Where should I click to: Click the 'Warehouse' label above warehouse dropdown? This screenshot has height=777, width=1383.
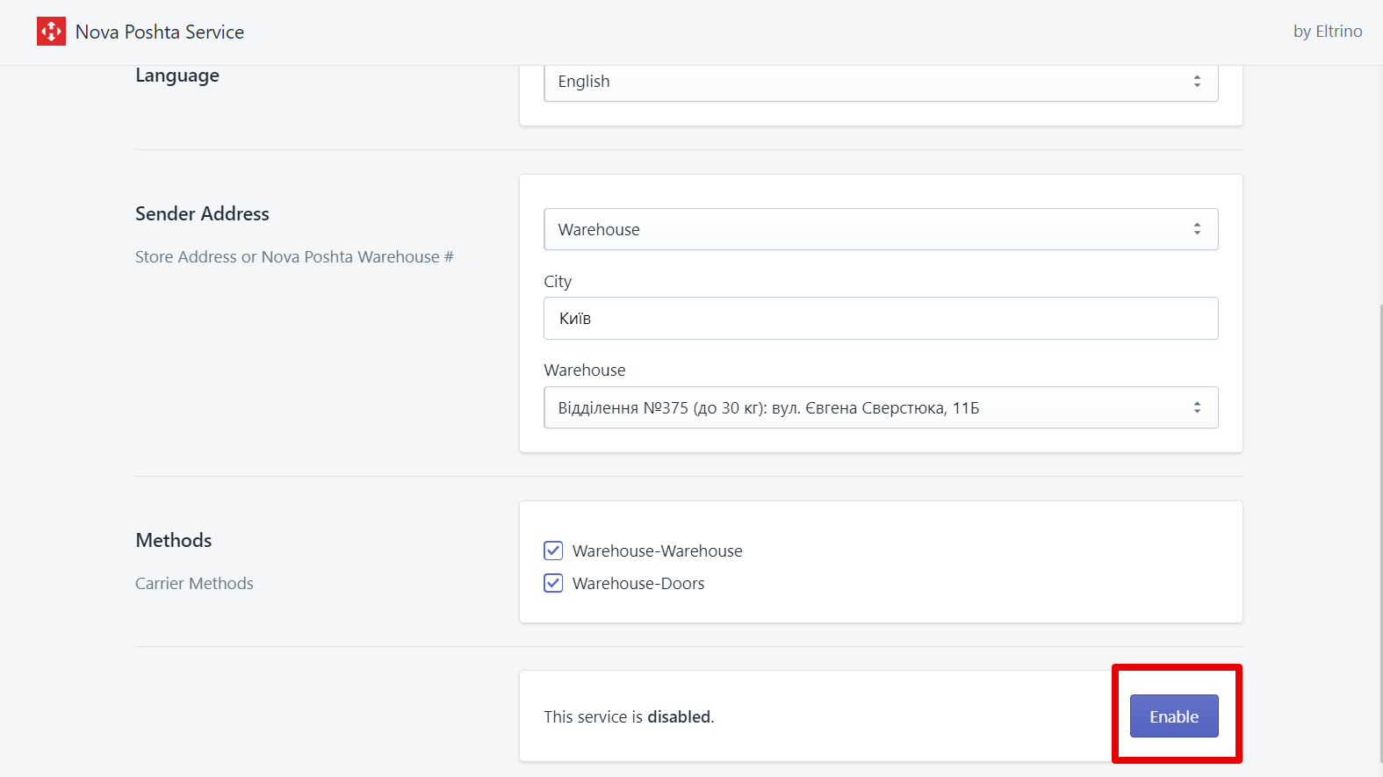(x=585, y=371)
